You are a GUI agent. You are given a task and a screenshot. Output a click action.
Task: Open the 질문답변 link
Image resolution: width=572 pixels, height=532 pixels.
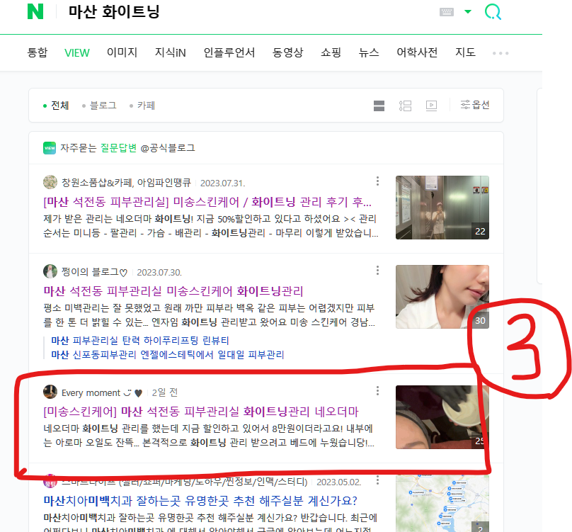[x=118, y=148]
